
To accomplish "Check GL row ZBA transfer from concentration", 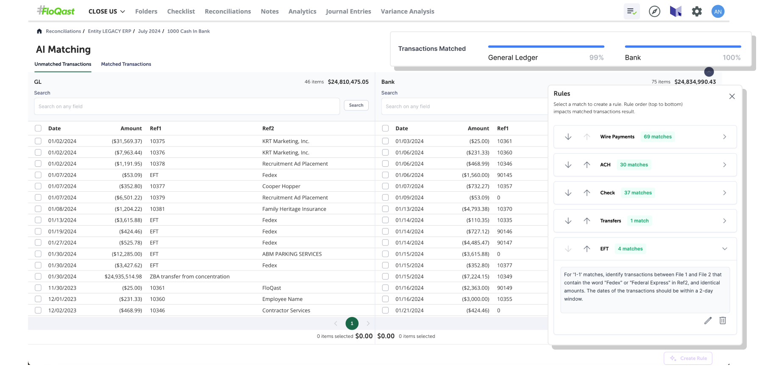I will coord(38,276).
